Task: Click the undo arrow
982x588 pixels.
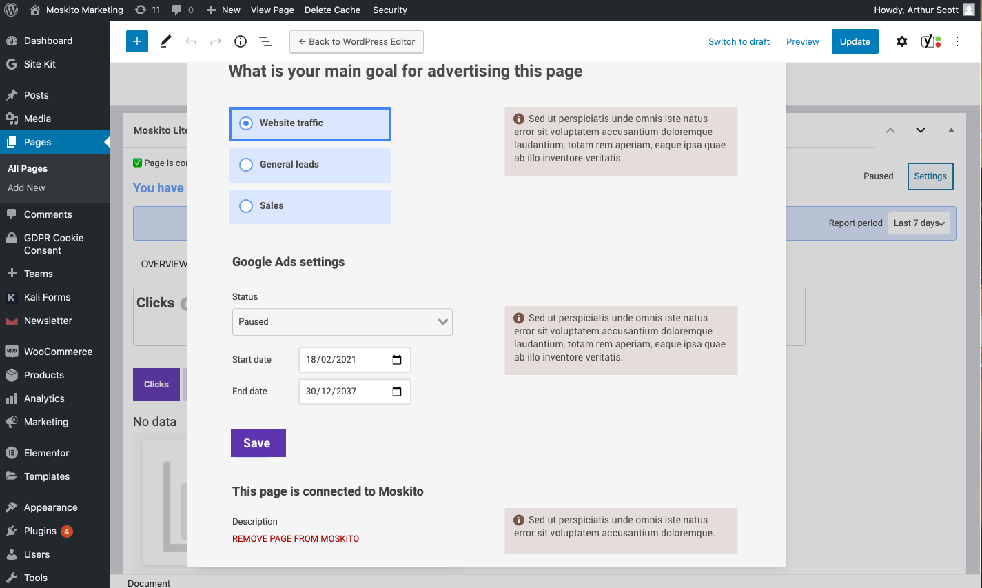Action: click(191, 41)
